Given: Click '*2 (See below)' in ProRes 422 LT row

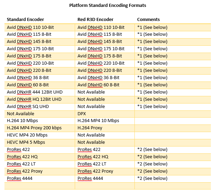Looking at the screenshot, I should click(152, 164).
